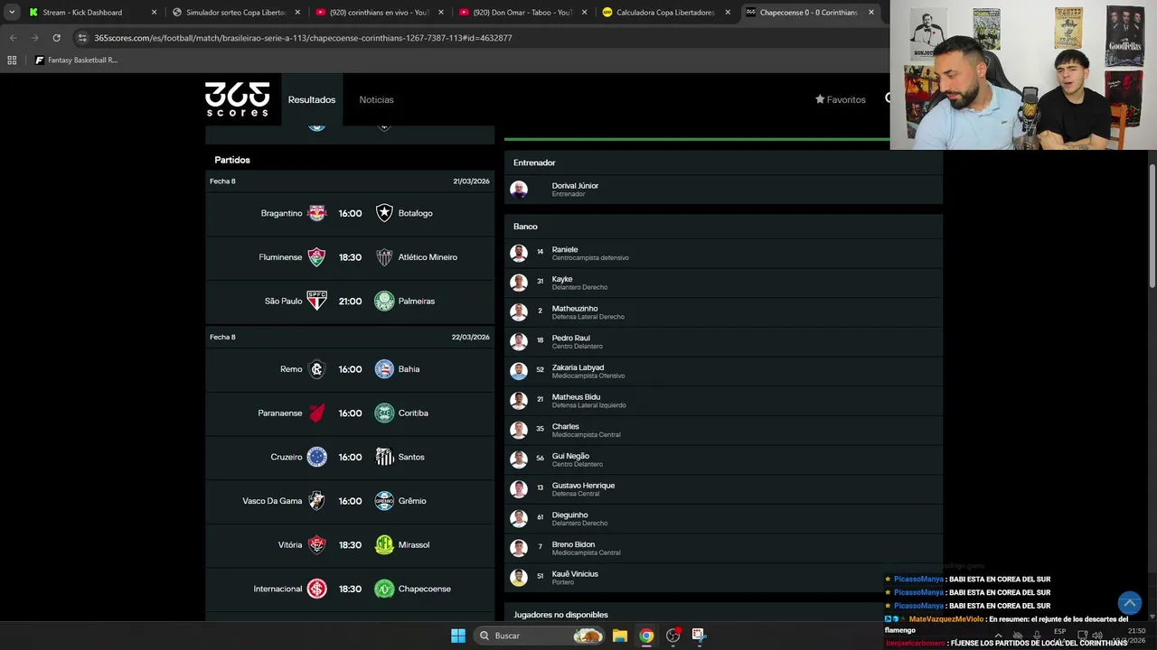
Task: Click the taskbar Buscar search box
Action: [539, 636]
